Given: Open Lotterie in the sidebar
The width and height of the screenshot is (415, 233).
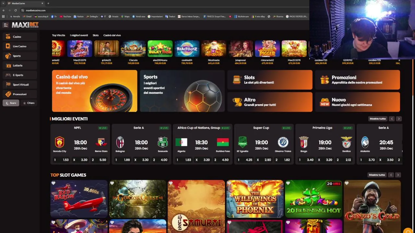Looking at the screenshot, I should click(x=19, y=65).
